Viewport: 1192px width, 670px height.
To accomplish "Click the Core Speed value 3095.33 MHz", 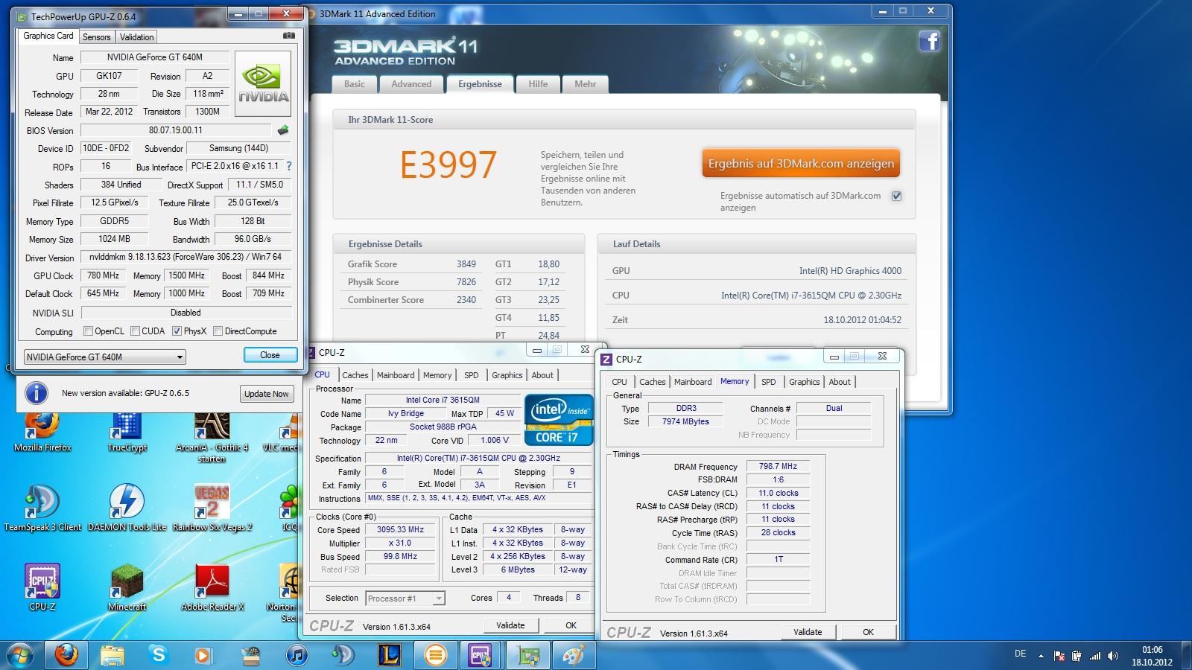I will tap(400, 530).
